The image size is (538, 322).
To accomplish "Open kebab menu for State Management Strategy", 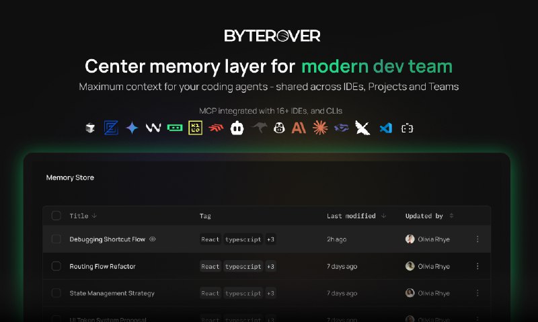I will [477, 293].
